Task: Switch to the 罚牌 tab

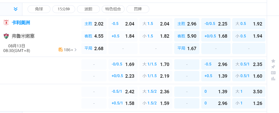Action: (x=138, y=9)
